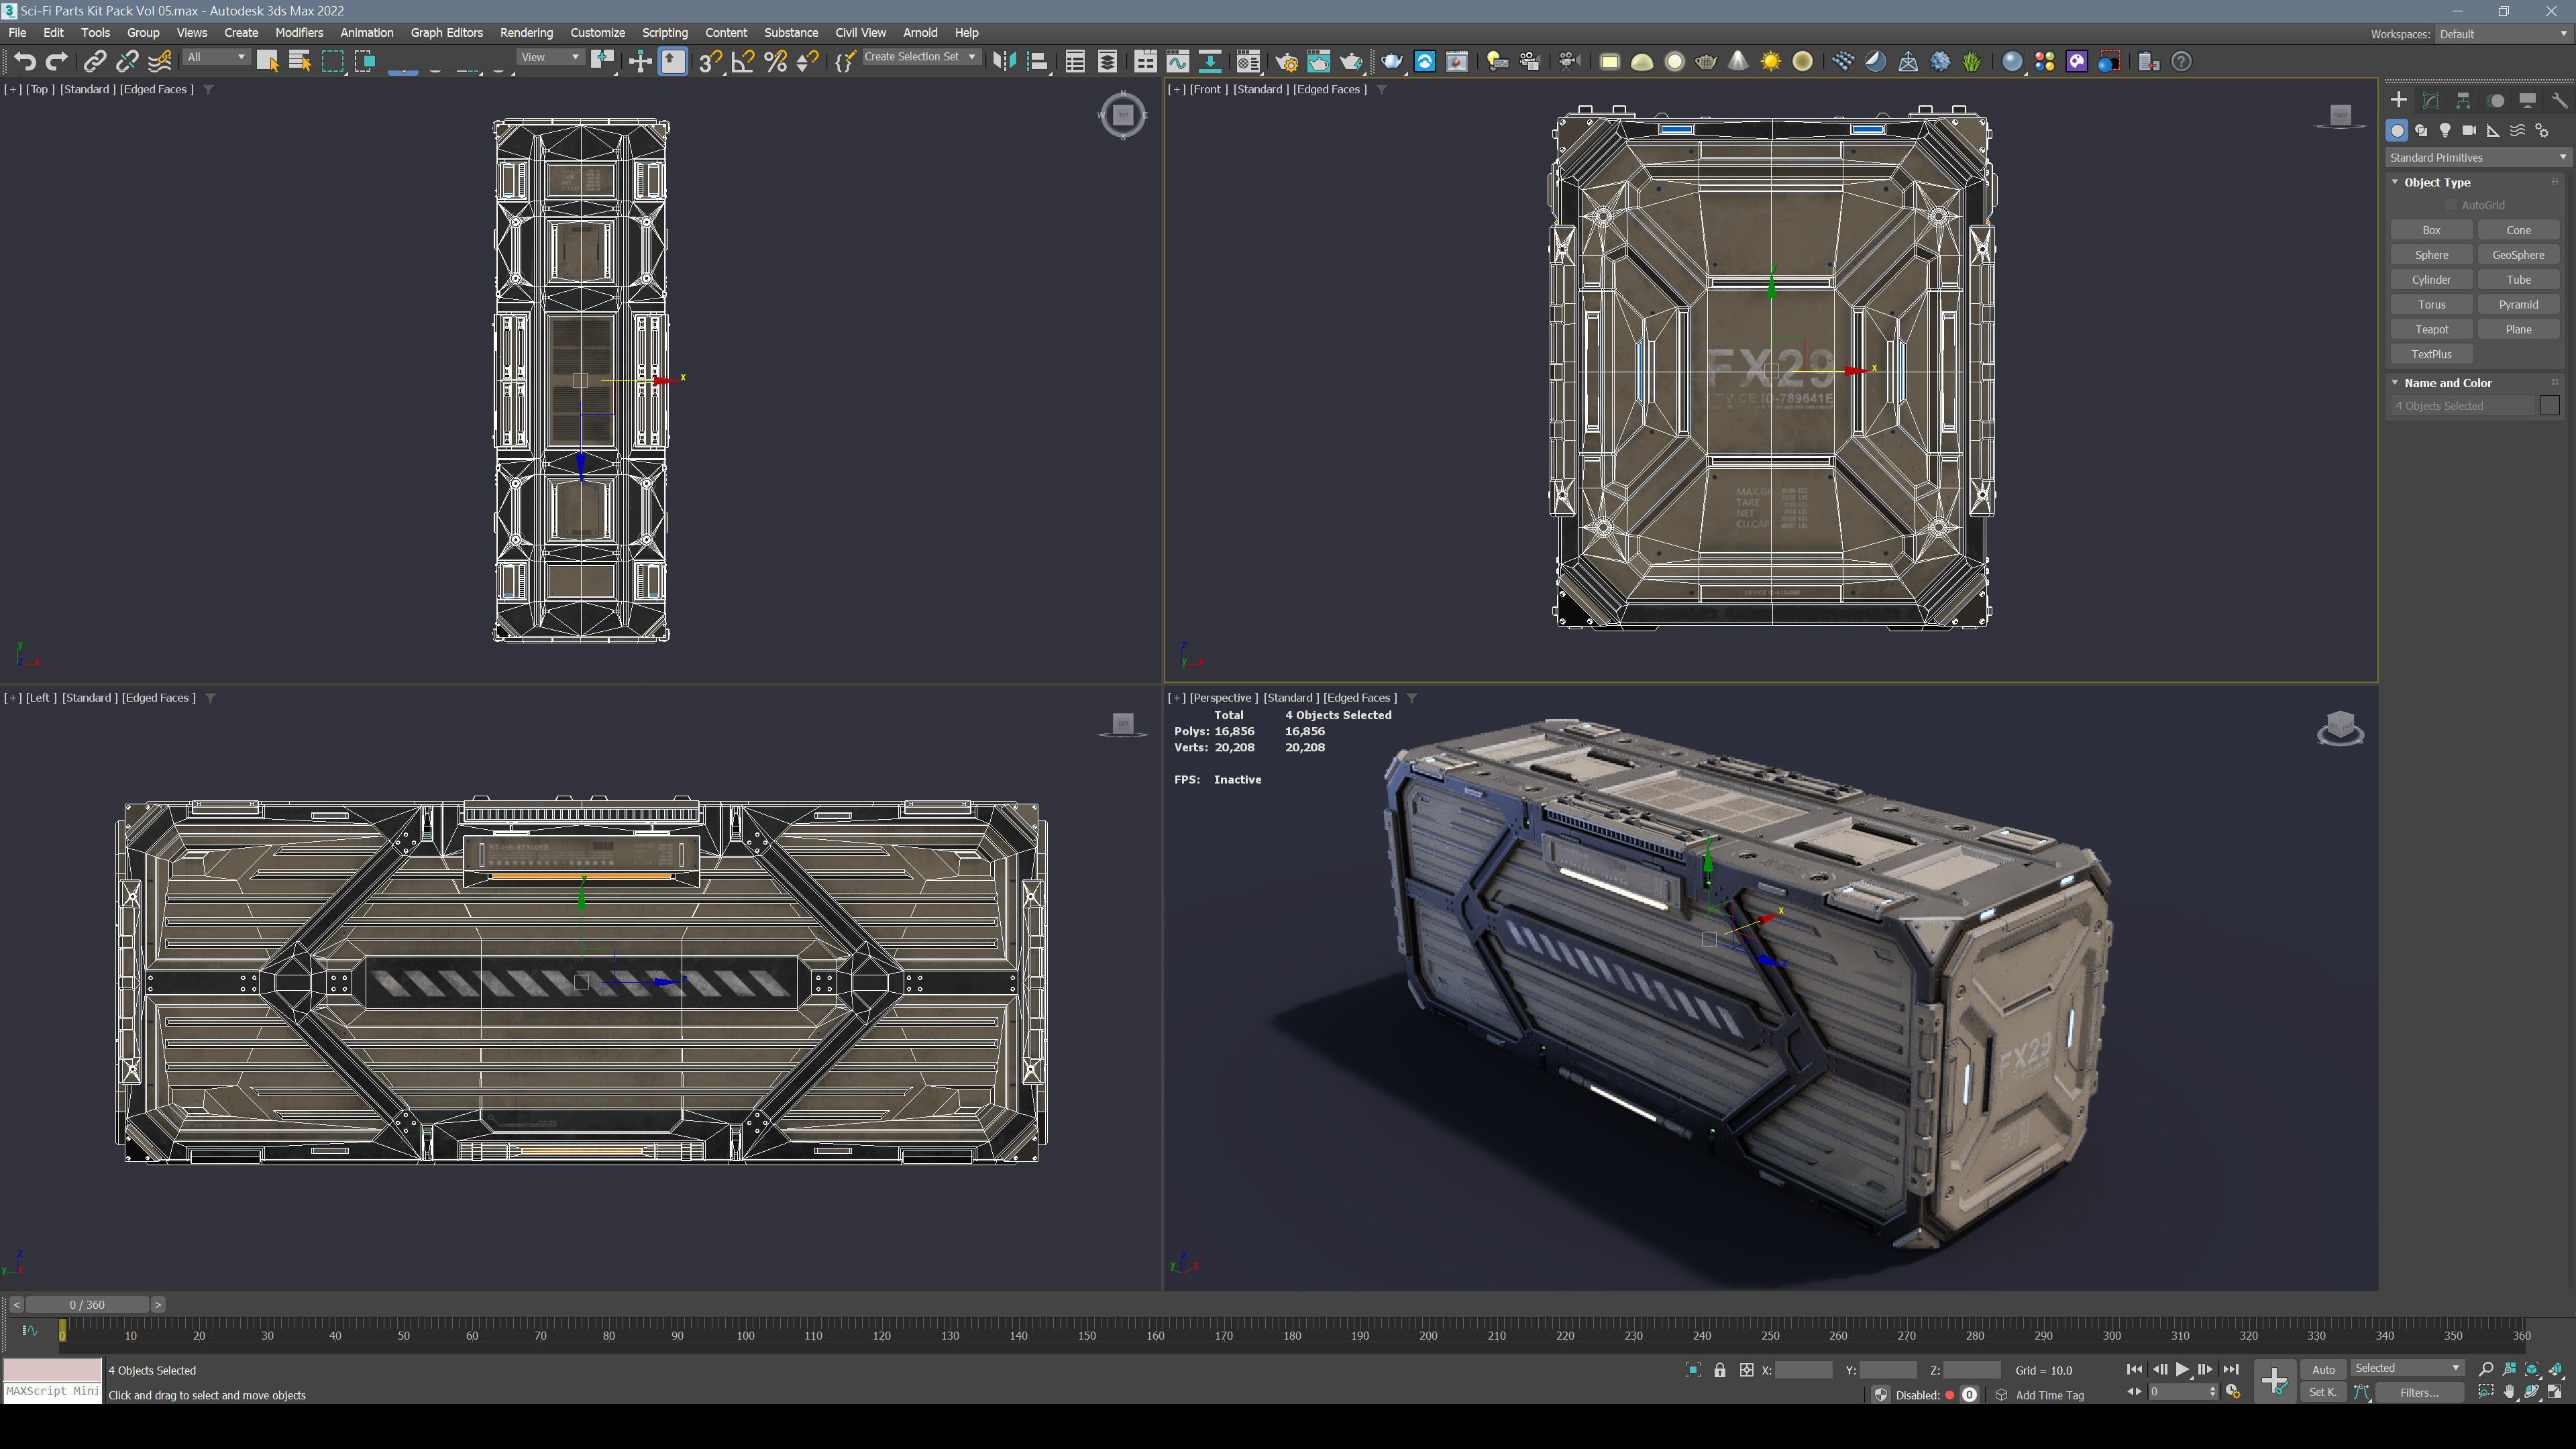
Task: Toggle Window/Crossing selection mode
Action: tap(365, 62)
